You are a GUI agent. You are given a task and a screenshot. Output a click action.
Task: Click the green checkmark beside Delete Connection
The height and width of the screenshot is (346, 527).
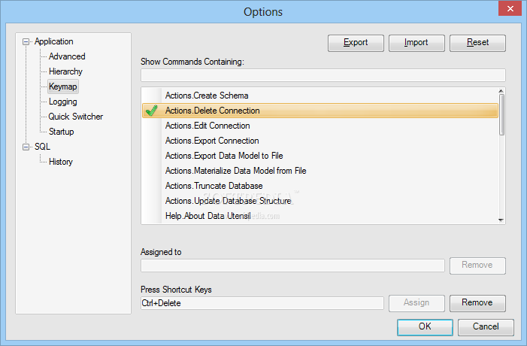pos(151,111)
